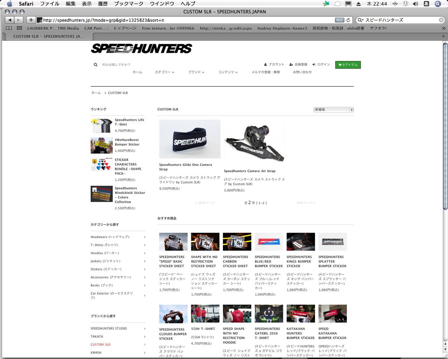Click the Apple menu icon
The image size is (448, 359).
9,4
